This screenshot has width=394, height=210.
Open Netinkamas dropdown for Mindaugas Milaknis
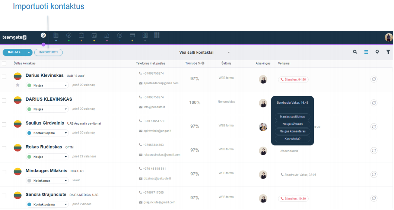coord(47,181)
